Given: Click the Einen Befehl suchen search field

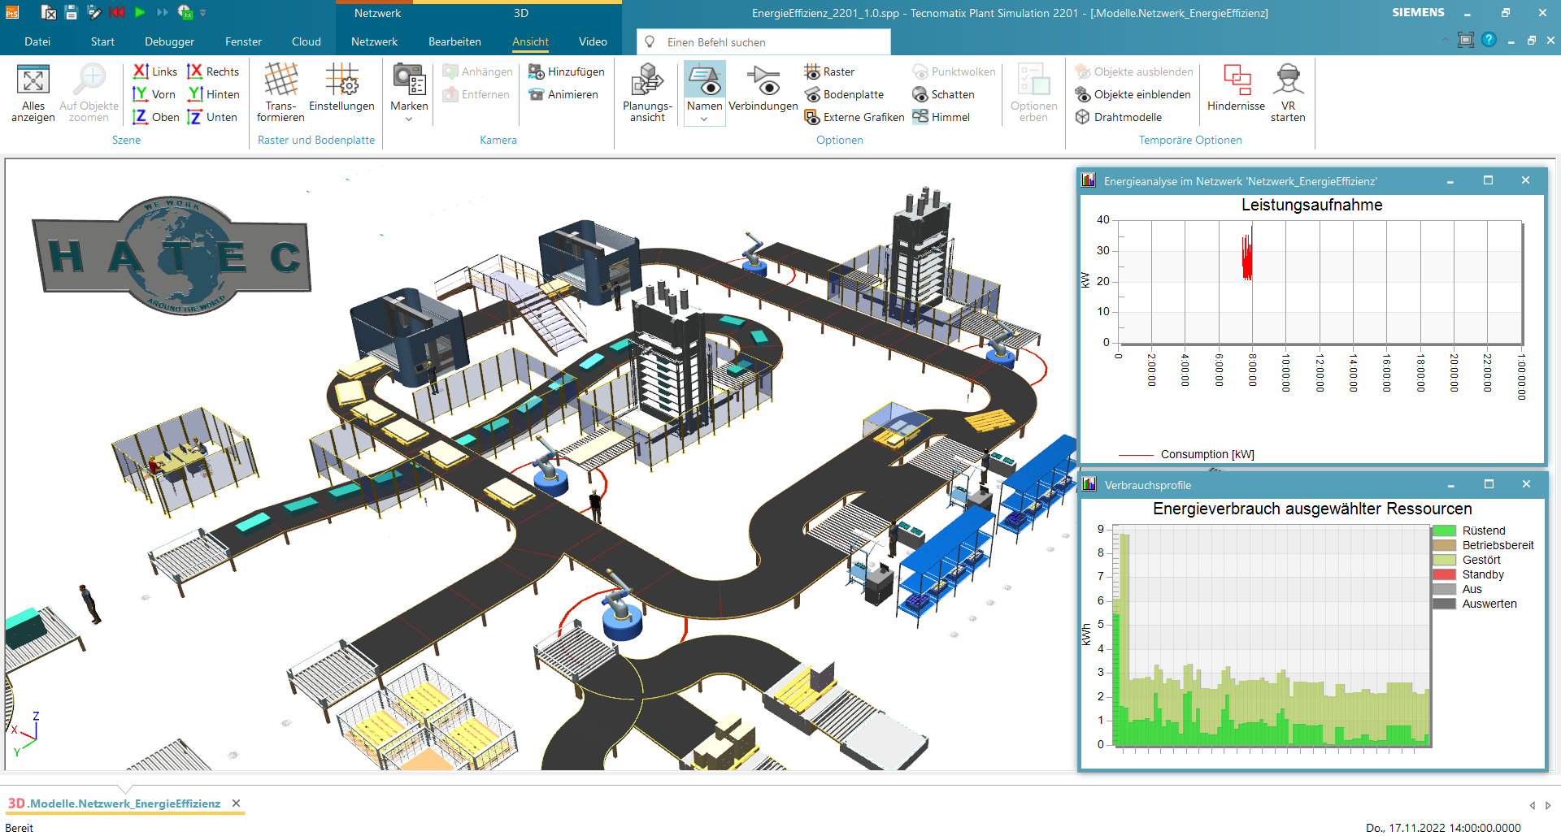Looking at the screenshot, I should pyautogui.click(x=763, y=41).
